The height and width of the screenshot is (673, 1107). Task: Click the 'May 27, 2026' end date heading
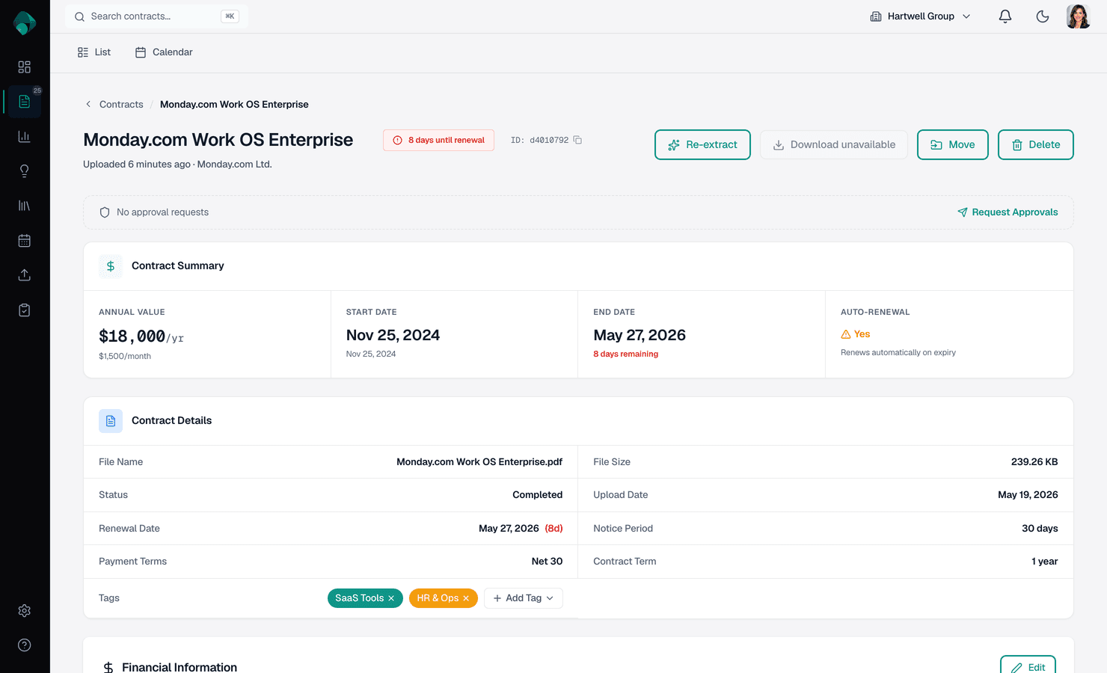coord(640,335)
